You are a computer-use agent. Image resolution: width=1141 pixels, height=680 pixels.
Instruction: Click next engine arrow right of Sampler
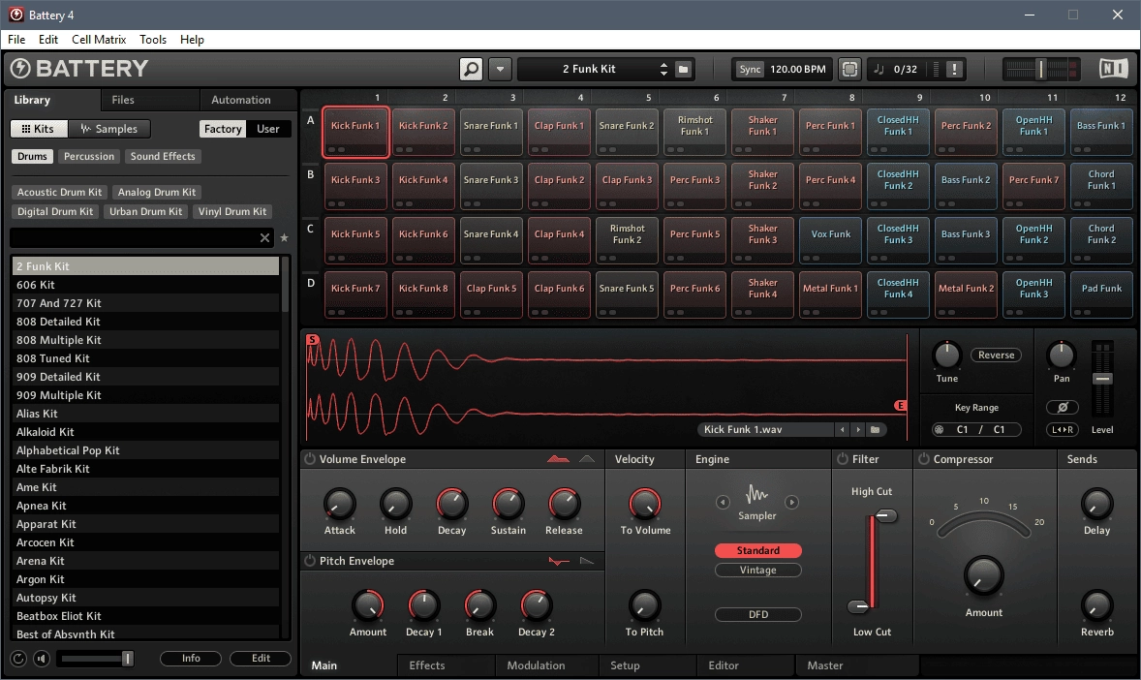pyautogui.click(x=791, y=503)
